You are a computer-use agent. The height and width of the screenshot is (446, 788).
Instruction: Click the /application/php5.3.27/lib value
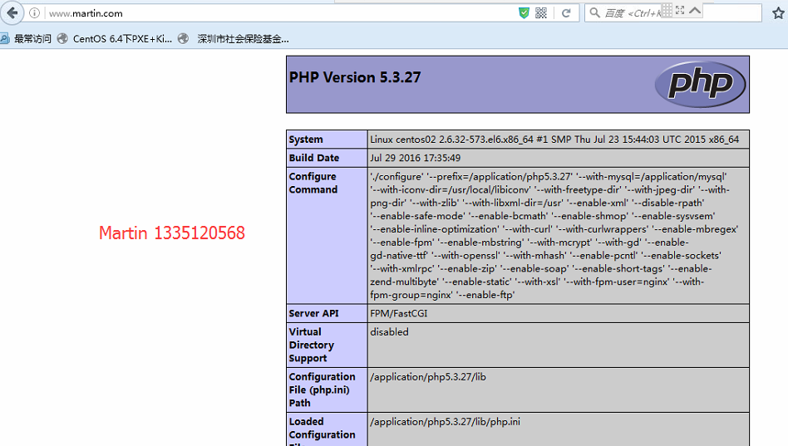[428, 377]
